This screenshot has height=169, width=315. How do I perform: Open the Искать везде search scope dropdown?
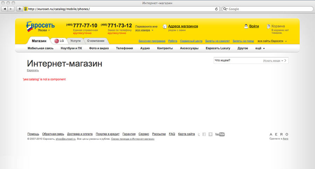point(273,60)
